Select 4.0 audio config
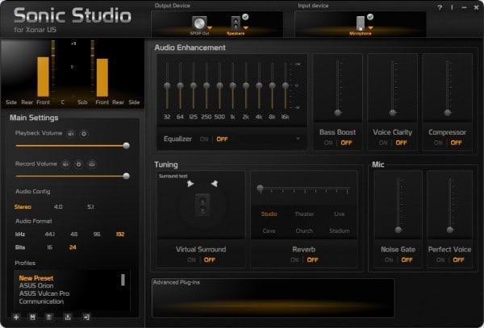The height and width of the screenshot is (328, 484). [58, 207]
